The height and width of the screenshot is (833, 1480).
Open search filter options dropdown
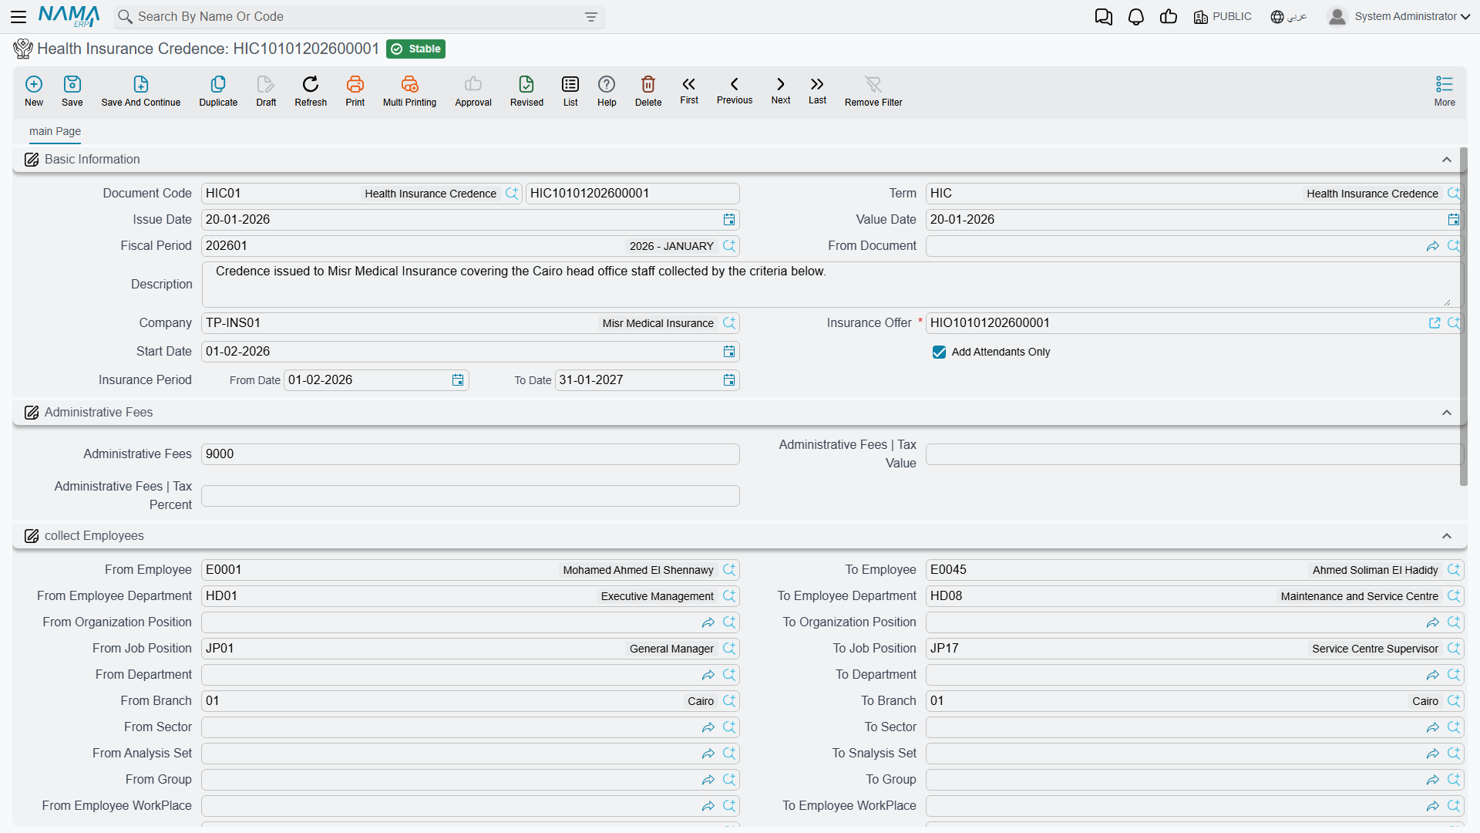point(591,17)
